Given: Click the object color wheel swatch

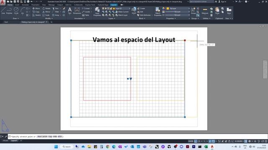Looking at the screenshot, I should click(x=163, y=8).
